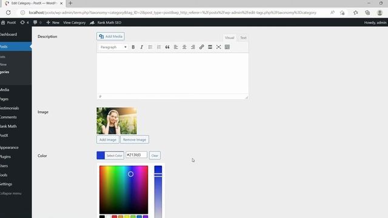
Task: Click the category image thumbnail
Action: coord(116,121)
